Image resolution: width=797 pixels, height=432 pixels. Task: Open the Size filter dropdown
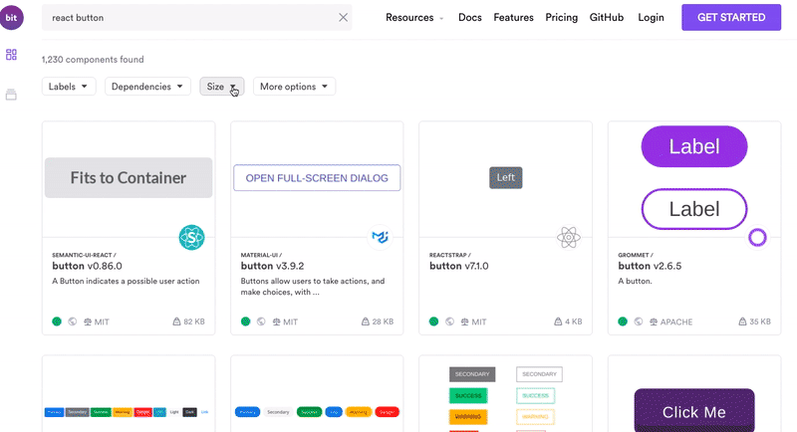click(221, 87)
